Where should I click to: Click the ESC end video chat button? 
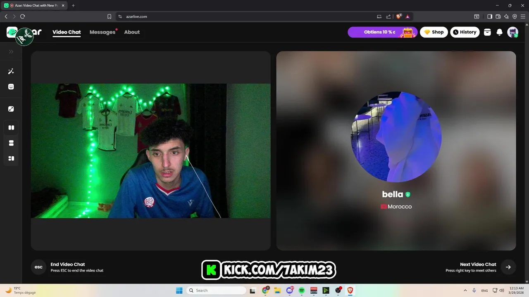(38, 267)
